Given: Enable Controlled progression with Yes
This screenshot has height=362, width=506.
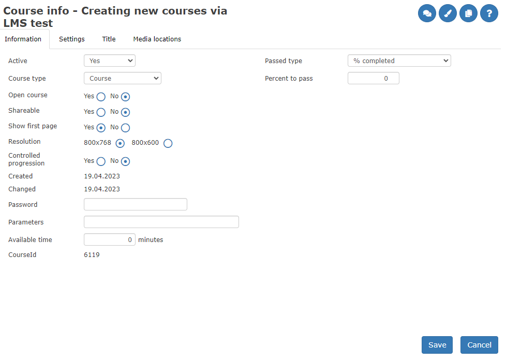Looking at the screenshot, I should tap(100, 161).
